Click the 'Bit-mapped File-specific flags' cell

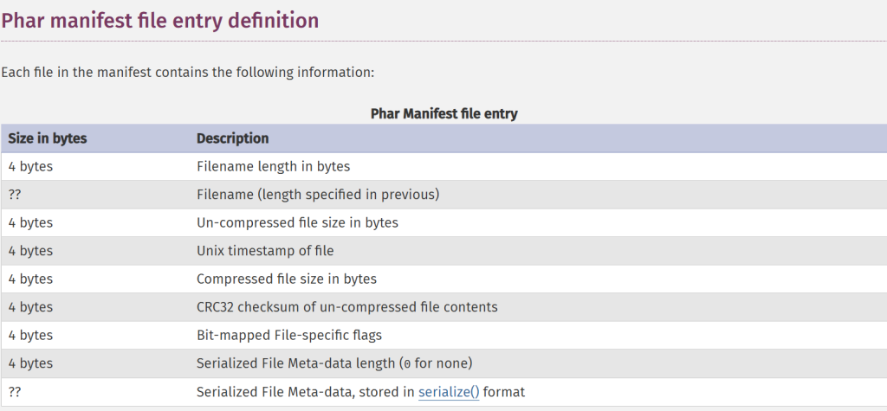[x=289, y=335]
